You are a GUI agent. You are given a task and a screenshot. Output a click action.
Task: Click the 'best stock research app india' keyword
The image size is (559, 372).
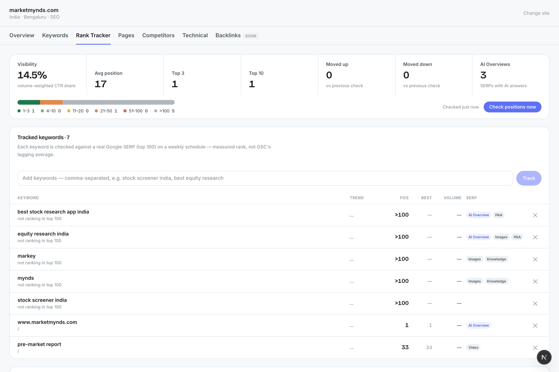pos(53,212)
